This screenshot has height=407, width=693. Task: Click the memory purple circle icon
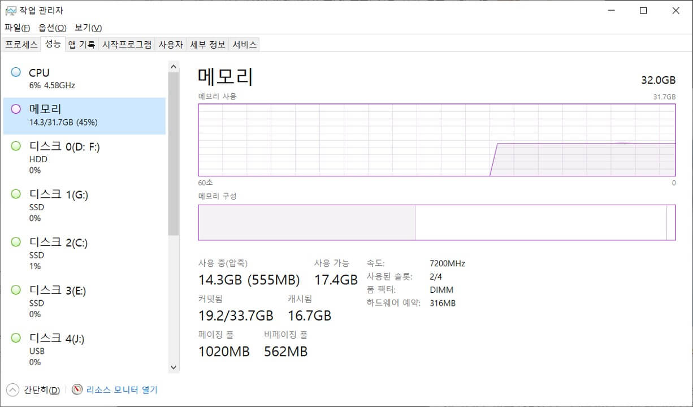(16, 109)
